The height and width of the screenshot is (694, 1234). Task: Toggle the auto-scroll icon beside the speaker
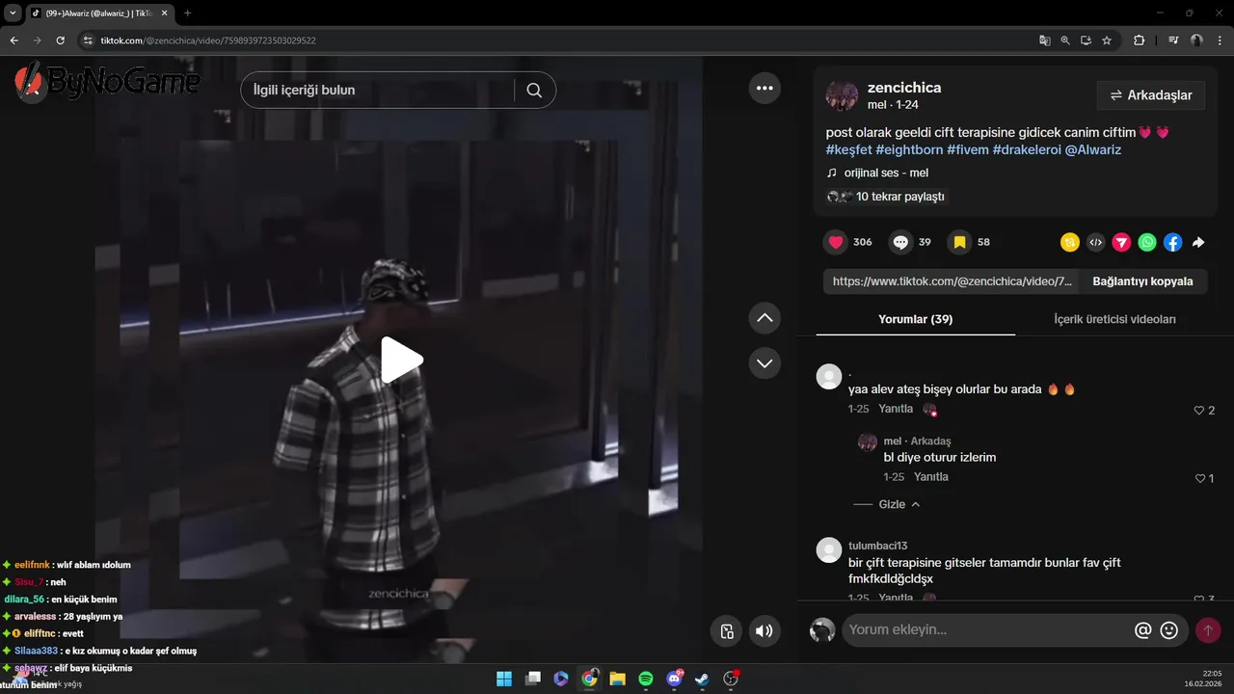tap(727, 631)
